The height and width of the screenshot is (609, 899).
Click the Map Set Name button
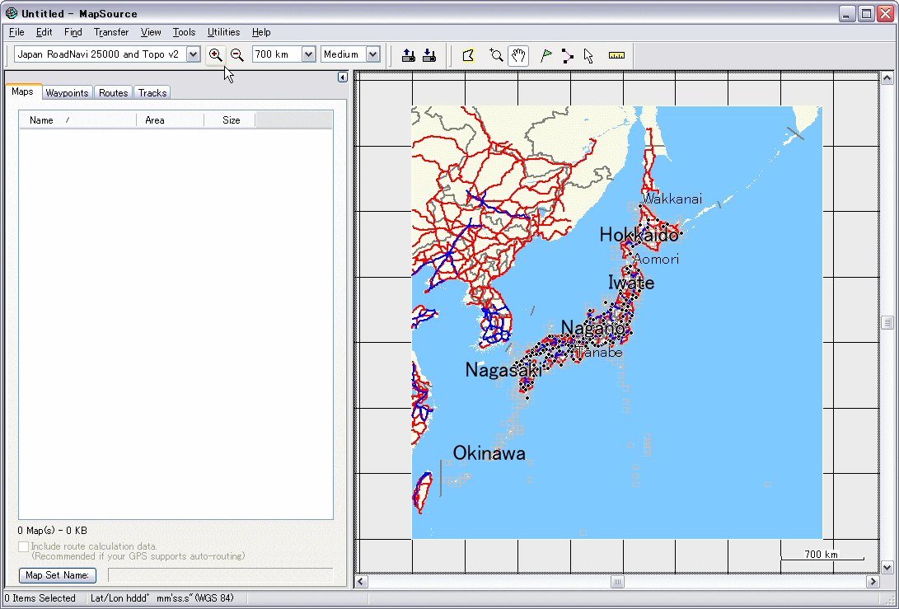tap(58, 575)
